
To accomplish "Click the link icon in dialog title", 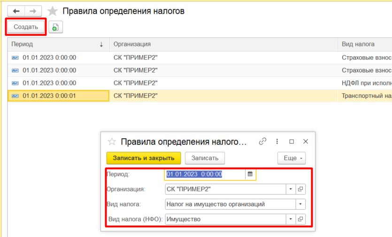I will point(262,141).
